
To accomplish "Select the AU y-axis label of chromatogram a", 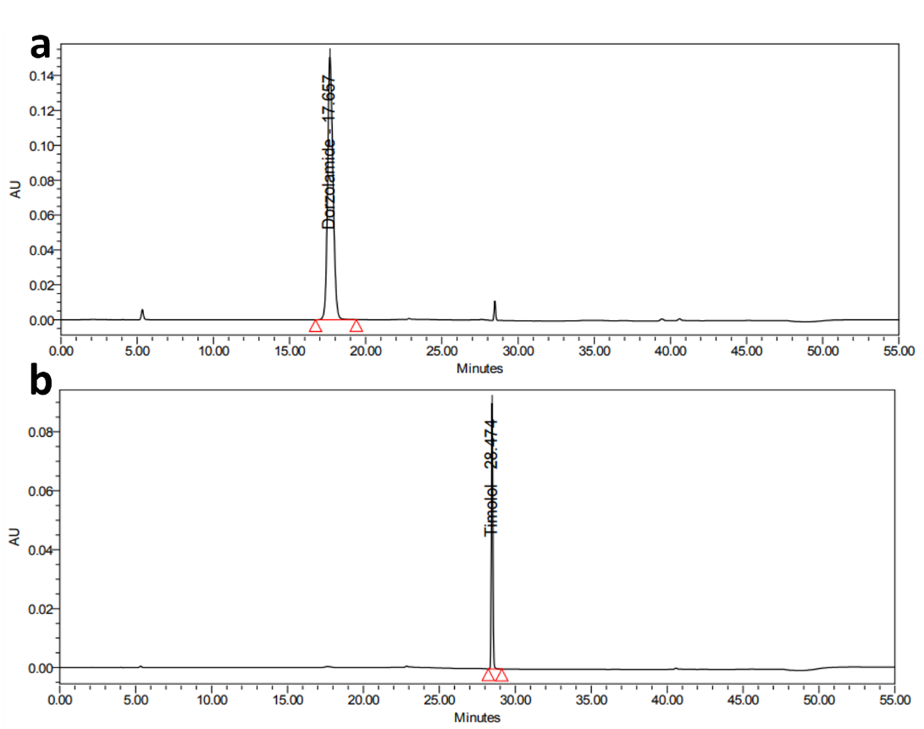I will (14, 189).
